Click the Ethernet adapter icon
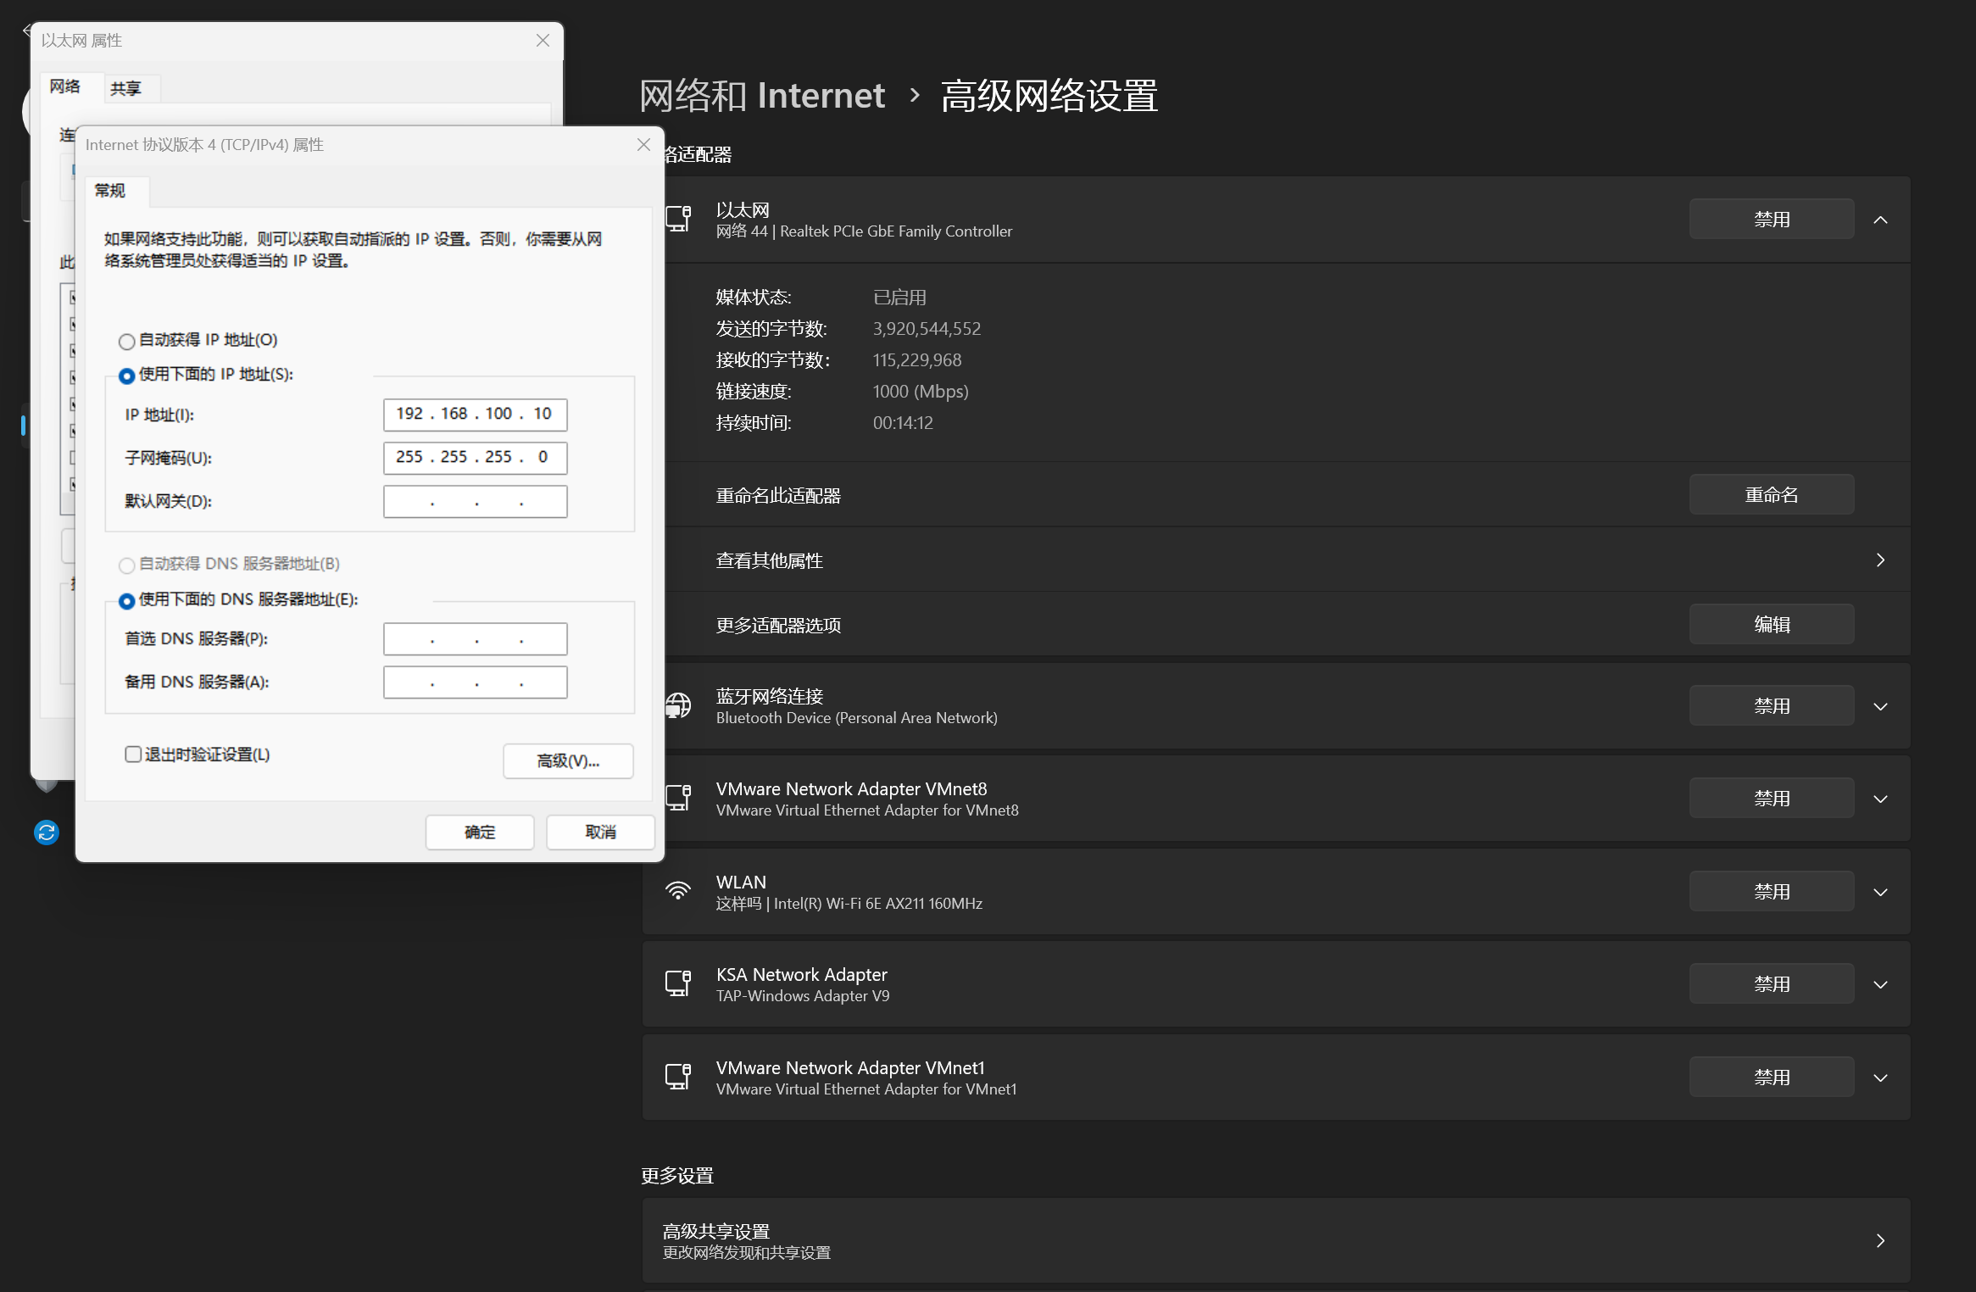 pyautogui.click(x=678, y=219)
